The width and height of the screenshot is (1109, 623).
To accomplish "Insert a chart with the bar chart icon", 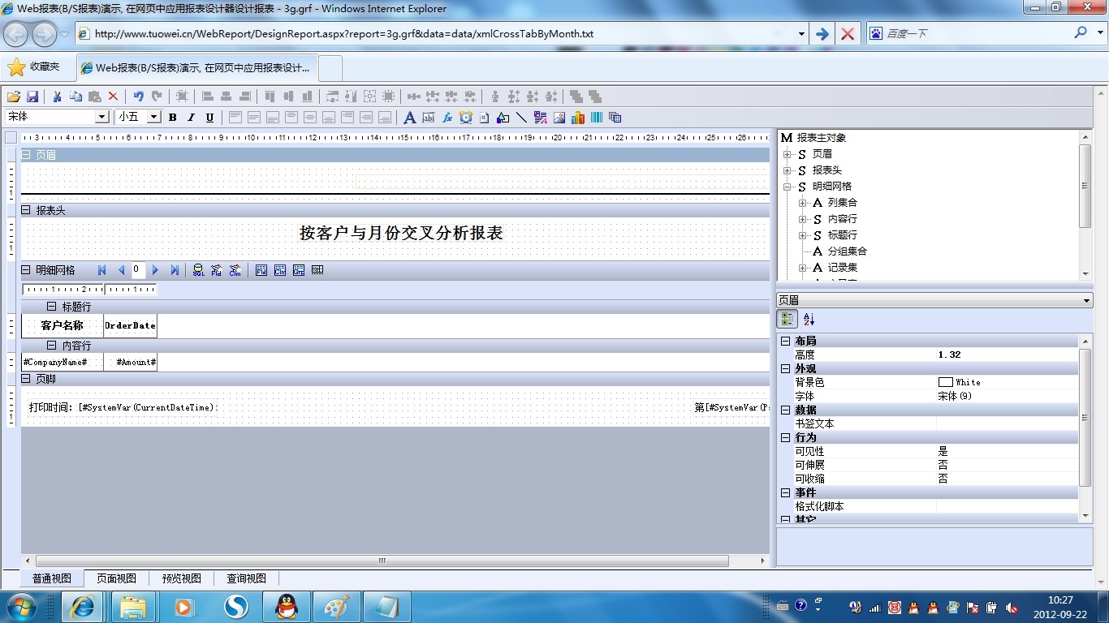I will (x=578, y=118).
